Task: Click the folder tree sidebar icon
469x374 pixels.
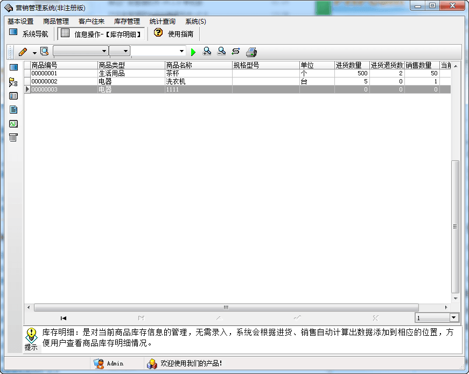Action: 13,82
